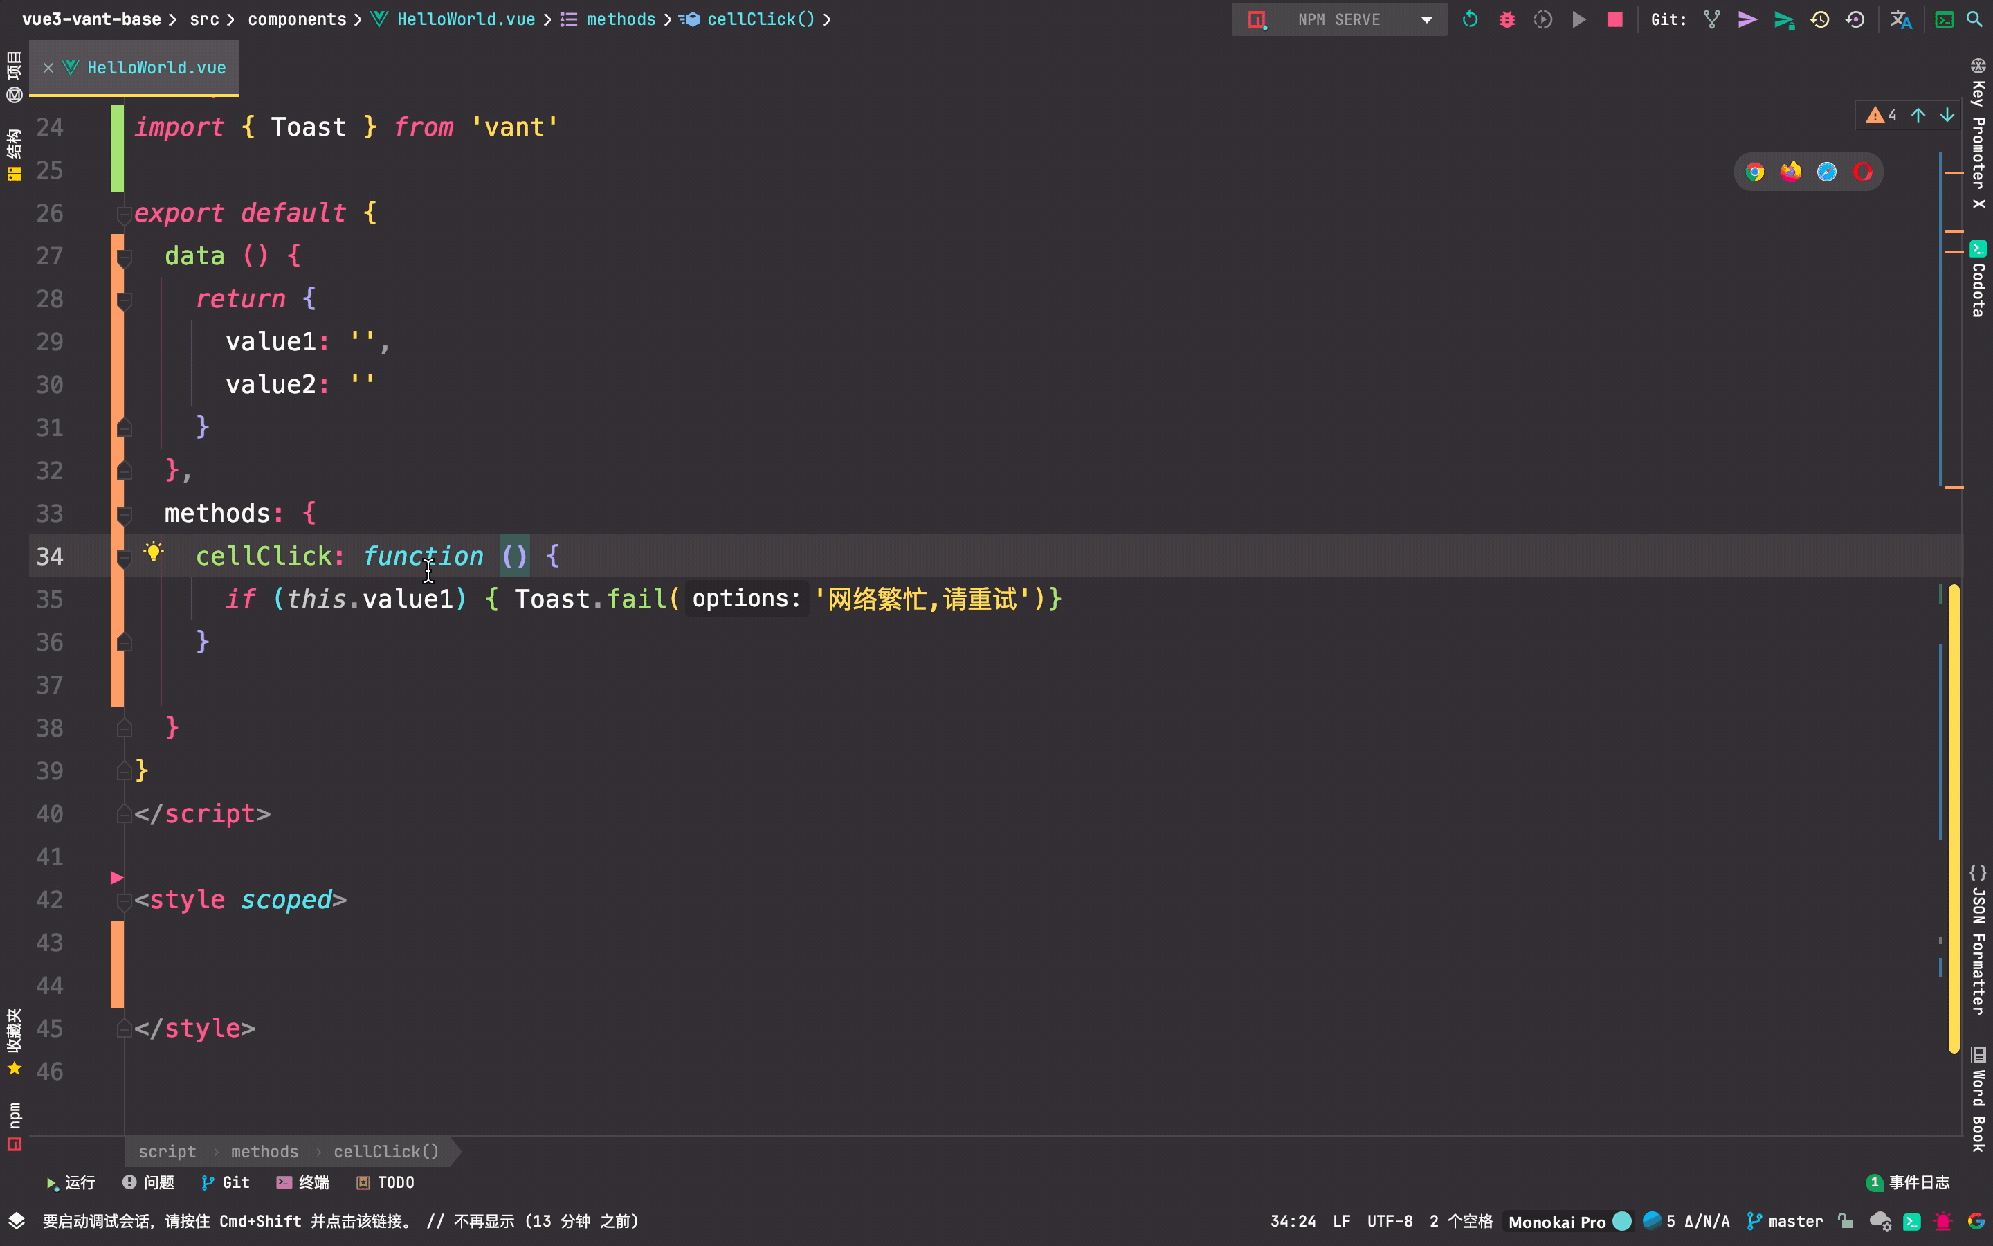The width and height of the screenshot is (1993, 1246).
Task: Toggle fold on methods block line 33
Action: coord(125,515)
